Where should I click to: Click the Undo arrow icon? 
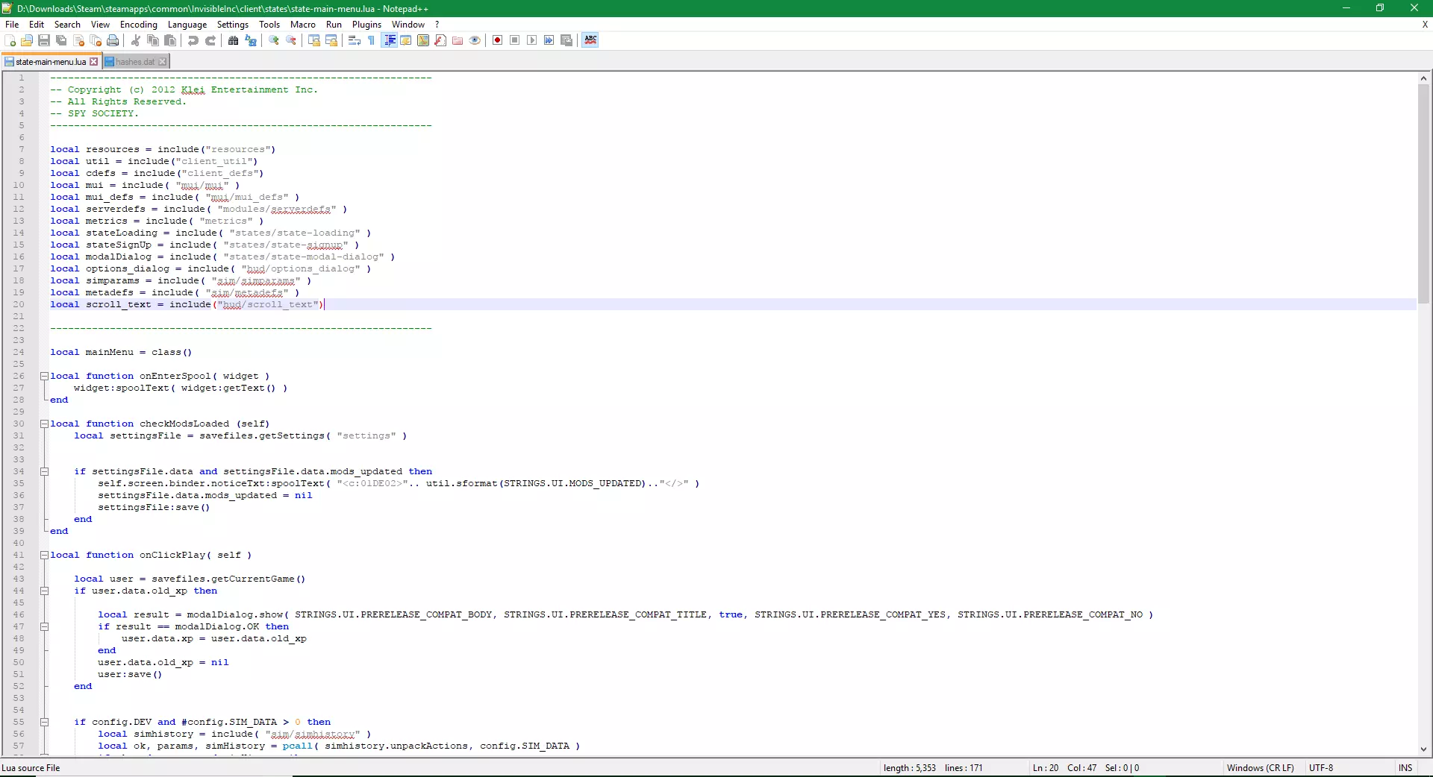(193, 40)
